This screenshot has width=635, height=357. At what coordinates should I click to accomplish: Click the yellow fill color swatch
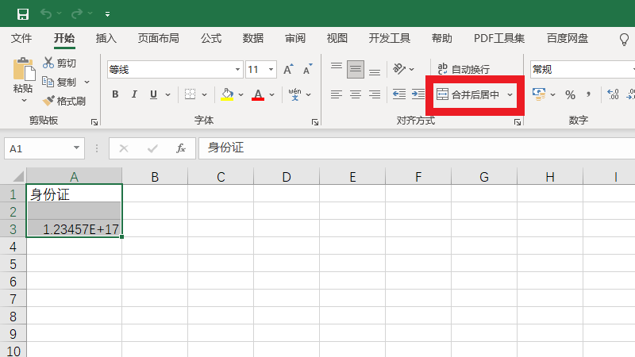point(227,94)
